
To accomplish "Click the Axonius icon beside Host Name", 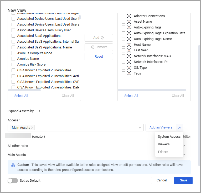I will [129, 45].
